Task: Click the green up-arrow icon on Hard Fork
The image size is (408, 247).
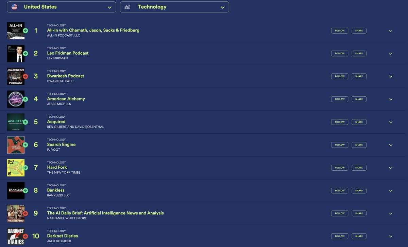Action: pyautogui.click(x=25, y=168)
